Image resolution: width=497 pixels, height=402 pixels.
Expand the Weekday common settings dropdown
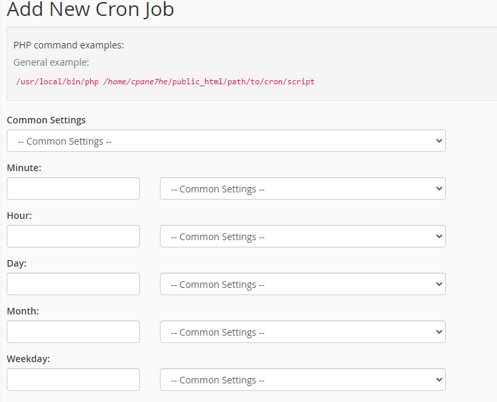click(303, 379)
